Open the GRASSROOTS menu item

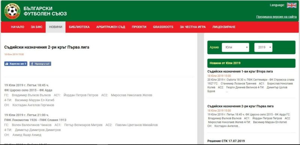click(163, 27)
